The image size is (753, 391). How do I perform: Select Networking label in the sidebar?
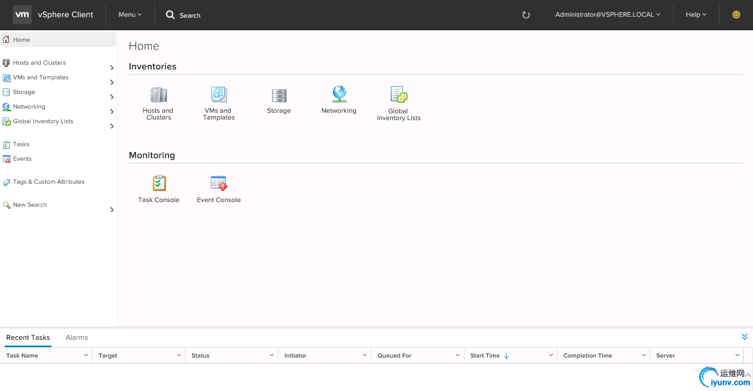click(x=29, y=106)
